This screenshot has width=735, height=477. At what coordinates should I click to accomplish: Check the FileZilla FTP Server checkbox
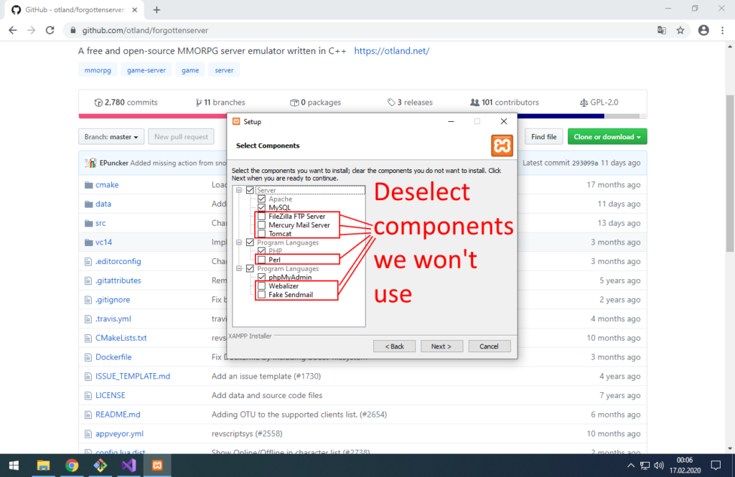(261, 217)
